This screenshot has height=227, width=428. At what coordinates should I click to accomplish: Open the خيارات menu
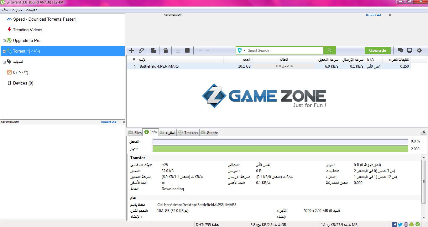[x=17, y=10]
